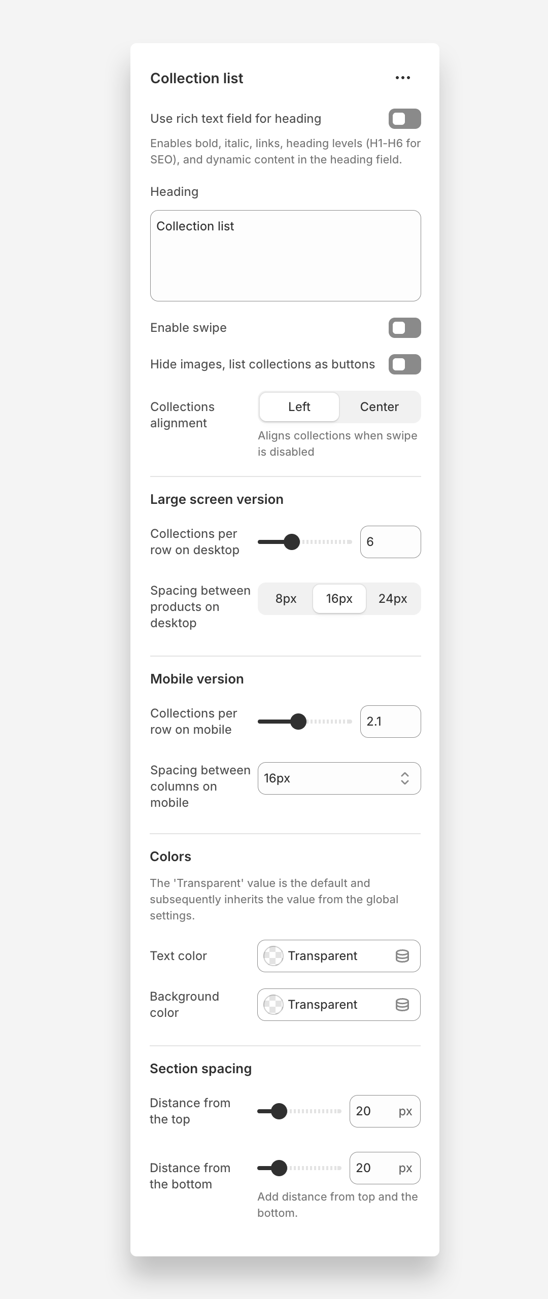Select Left collections alignment
The image size is (548, 1299).
(x=299, y=407)
